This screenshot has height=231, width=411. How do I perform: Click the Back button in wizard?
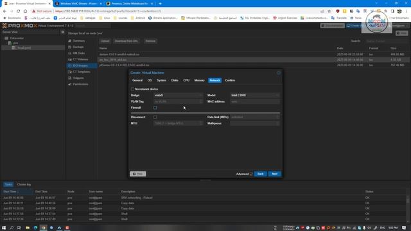[260, 174]
